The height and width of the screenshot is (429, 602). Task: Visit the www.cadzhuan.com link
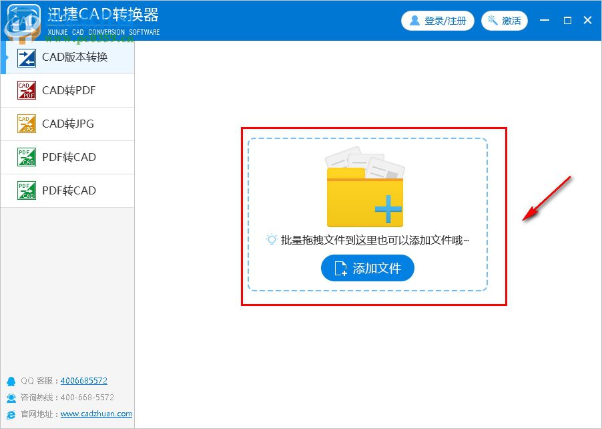(x=94, y=414)
